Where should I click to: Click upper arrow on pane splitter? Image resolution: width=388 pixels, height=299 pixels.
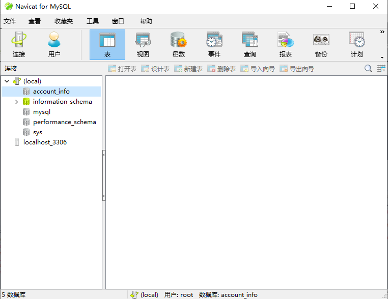coord(104,155)
